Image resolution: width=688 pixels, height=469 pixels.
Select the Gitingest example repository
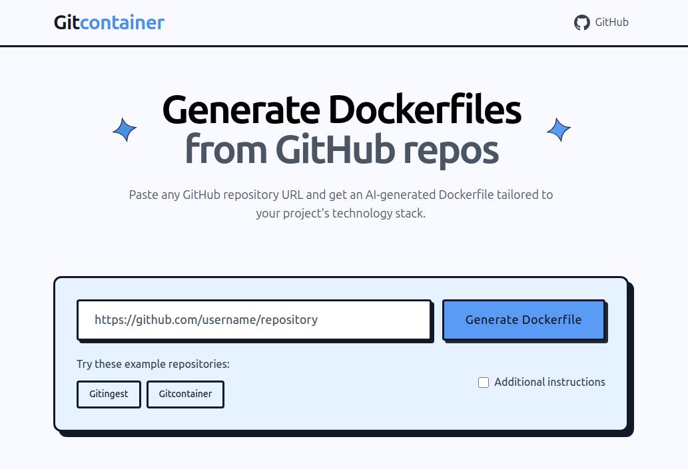click(x=109, y=394)
